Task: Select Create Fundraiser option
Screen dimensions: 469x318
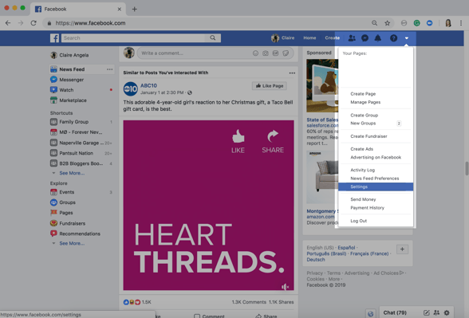Action: pos(368,136)
